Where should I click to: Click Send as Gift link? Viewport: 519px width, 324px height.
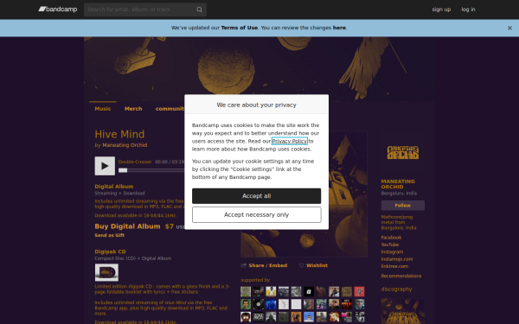[x=110, y=235]
